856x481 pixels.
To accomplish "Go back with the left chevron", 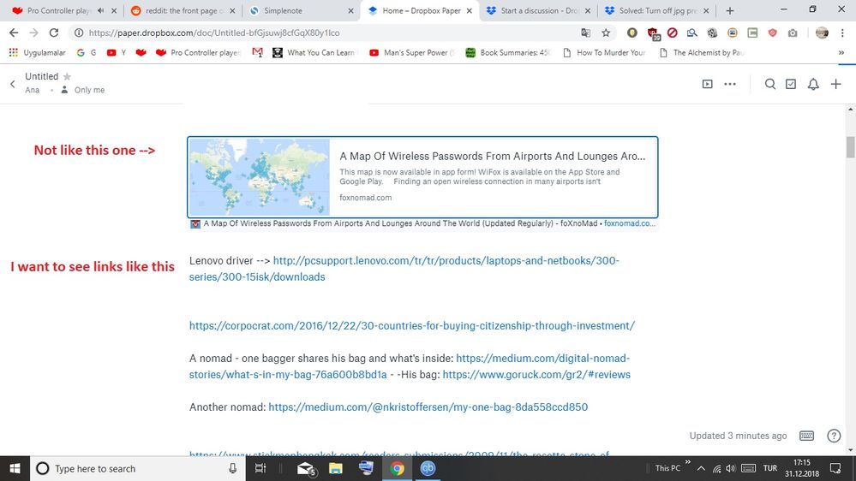I will point(13,84).
